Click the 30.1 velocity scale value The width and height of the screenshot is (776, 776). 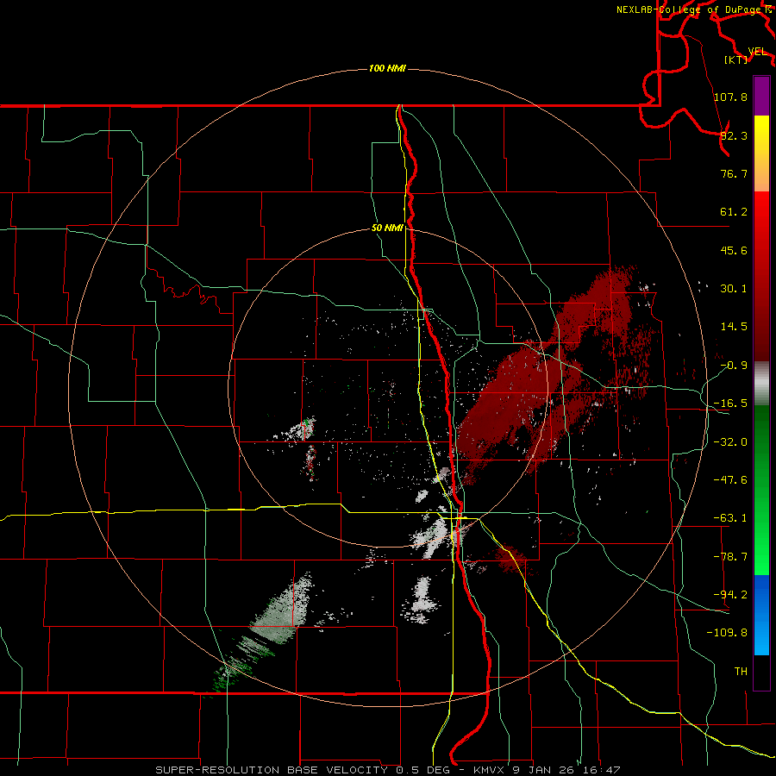(x=734, y=289)
